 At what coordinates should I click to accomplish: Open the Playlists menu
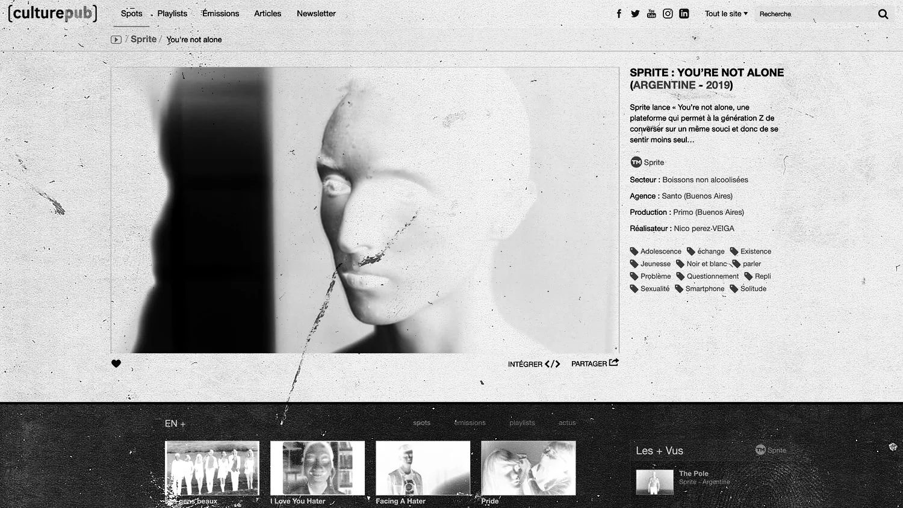172,13
